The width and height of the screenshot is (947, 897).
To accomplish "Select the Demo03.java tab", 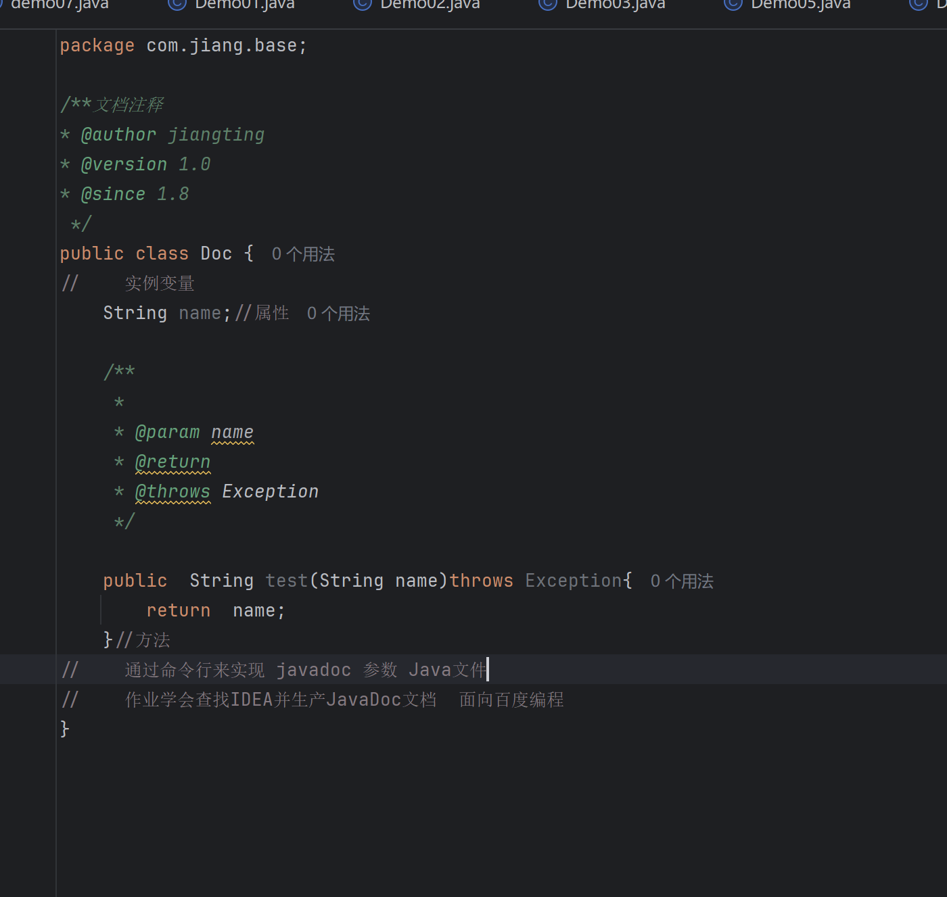I will click(615, 5).
